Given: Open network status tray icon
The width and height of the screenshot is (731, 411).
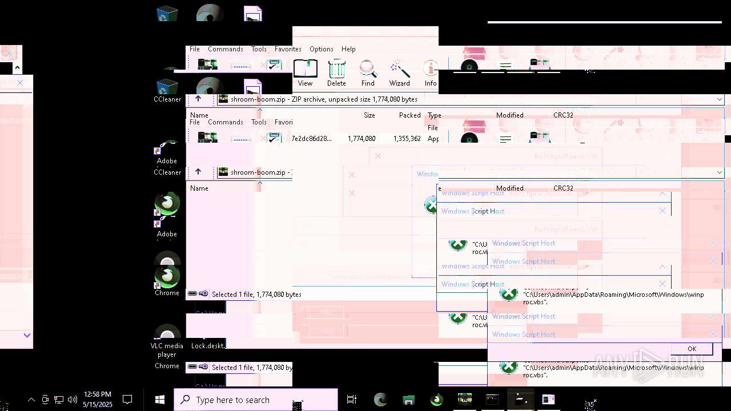Looking at the screenshot, I should pos(59,400).
